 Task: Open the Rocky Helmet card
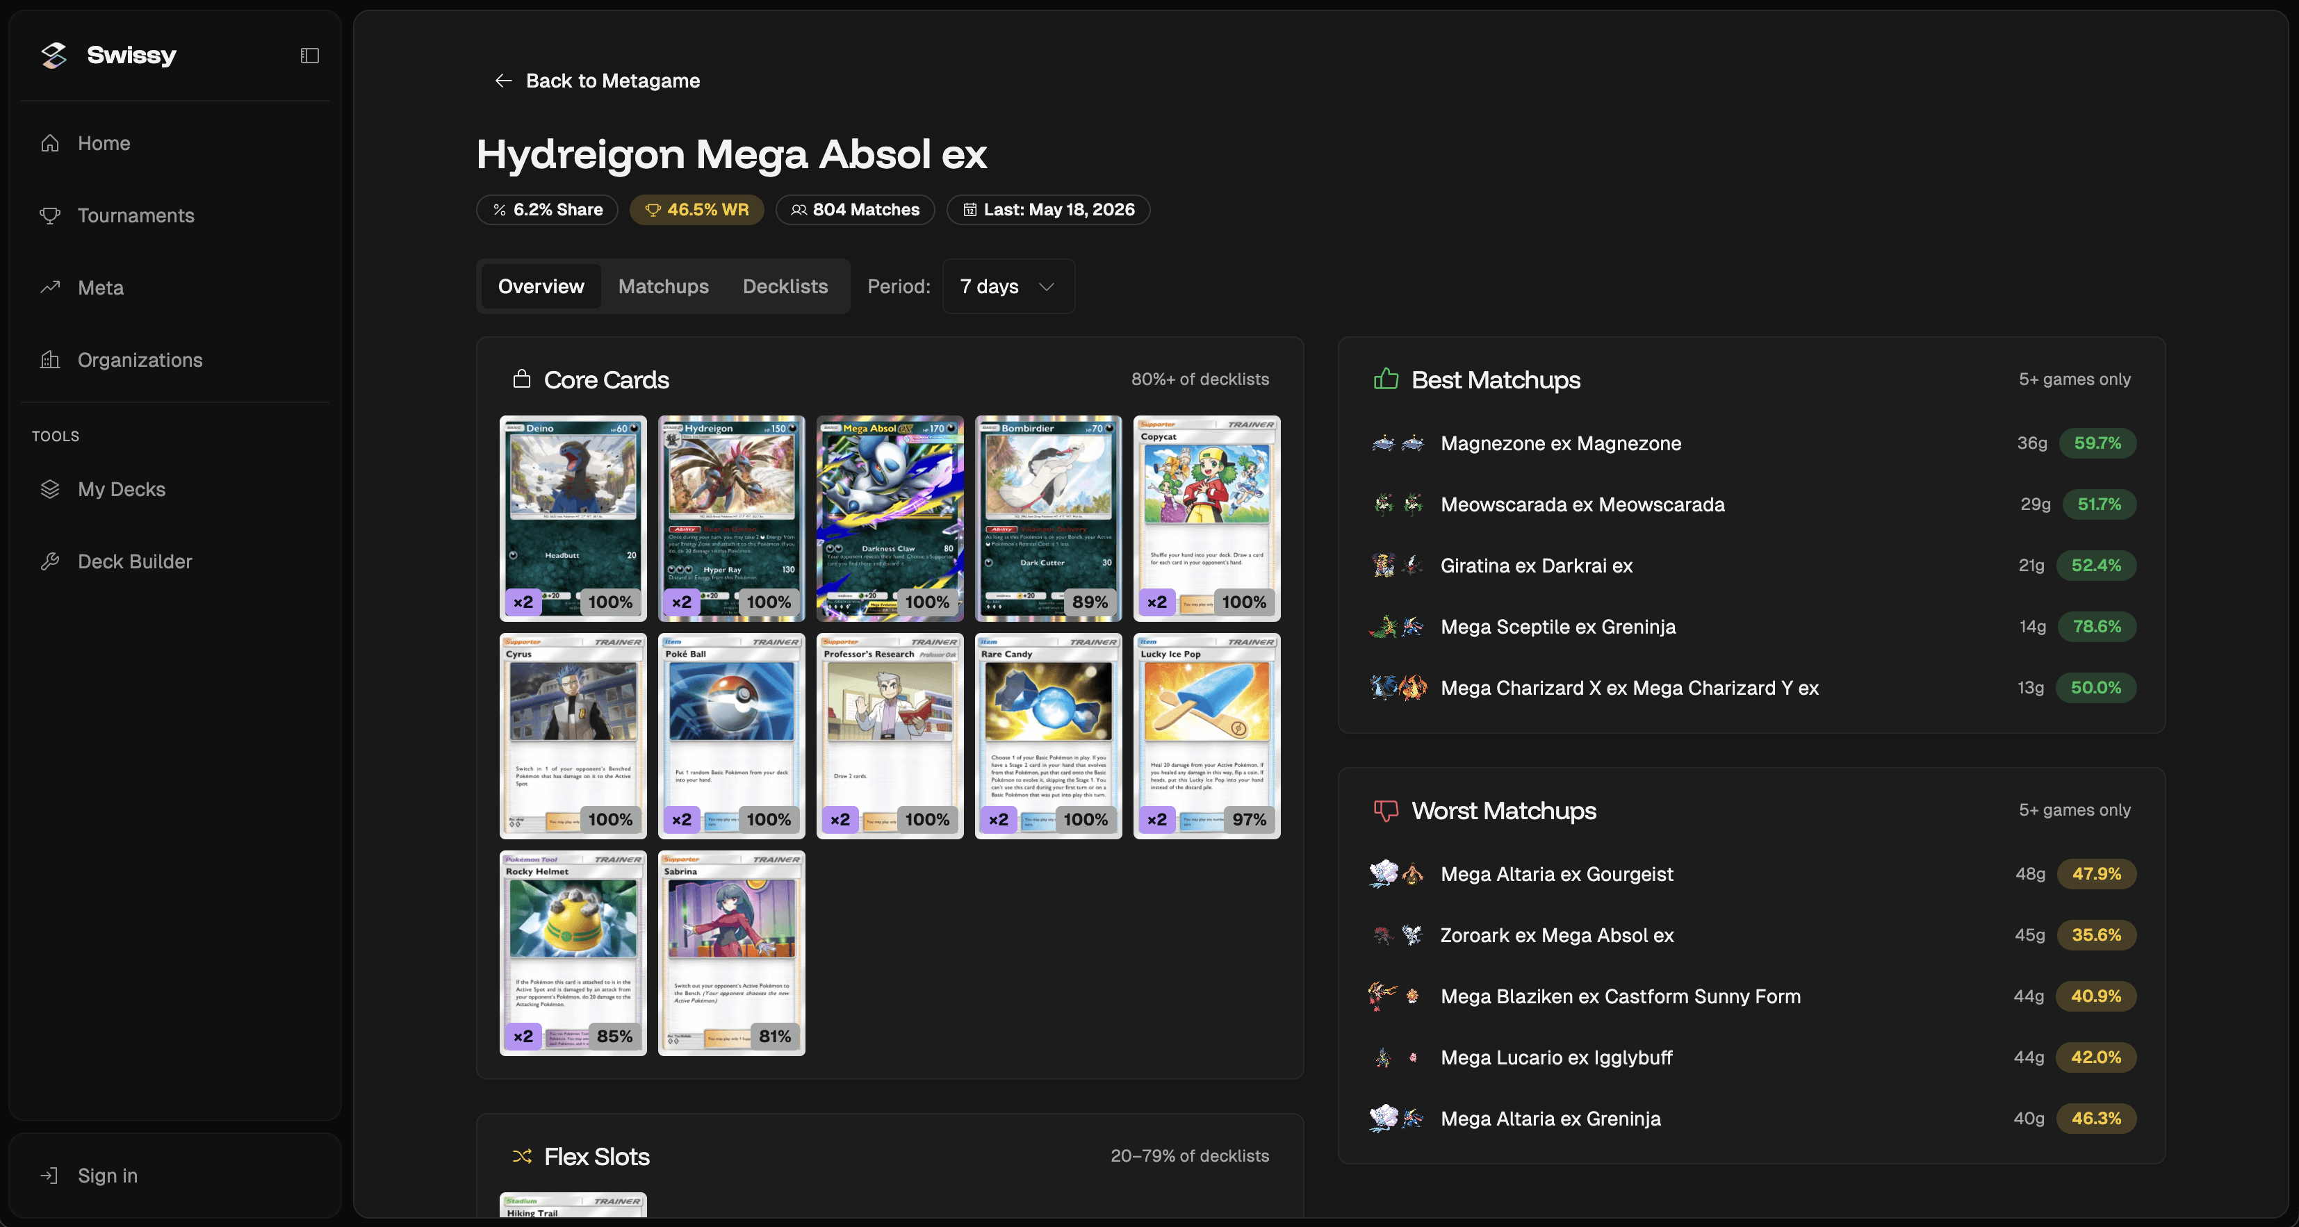(x=573, y=953)
